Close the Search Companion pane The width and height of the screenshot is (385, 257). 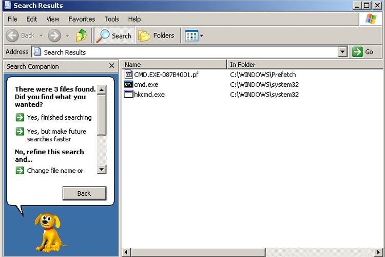point(112,66)
